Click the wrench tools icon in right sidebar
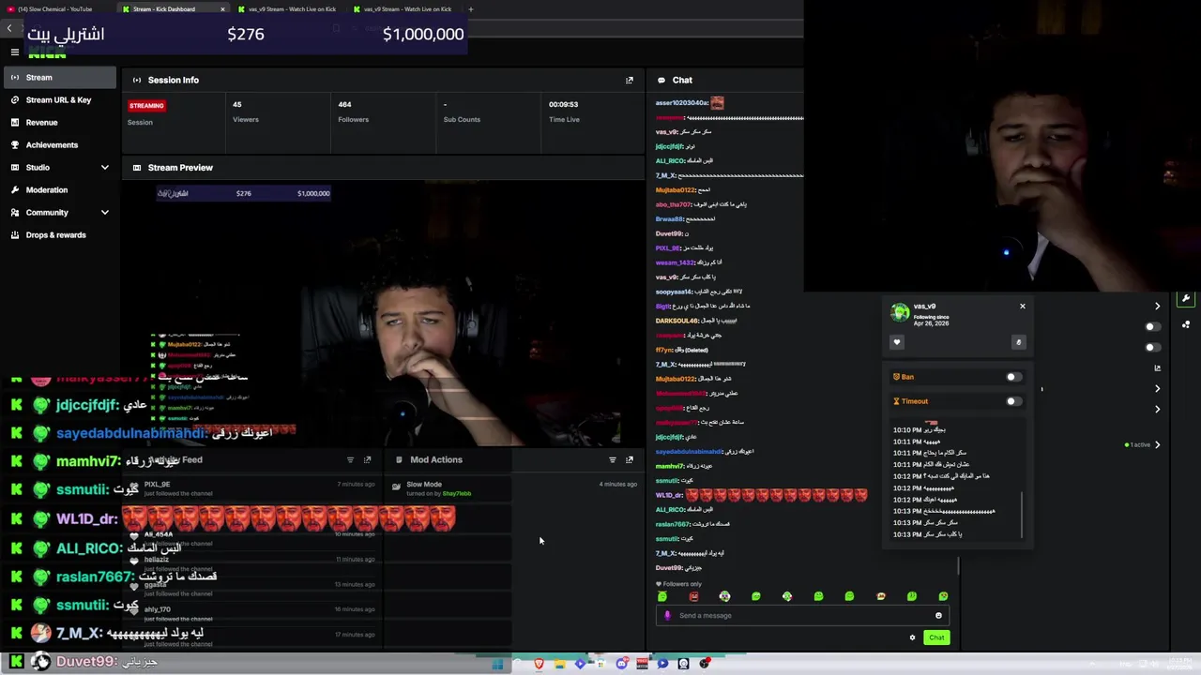This screenshot has height=675, width=1201. [x=1186, y=299]
